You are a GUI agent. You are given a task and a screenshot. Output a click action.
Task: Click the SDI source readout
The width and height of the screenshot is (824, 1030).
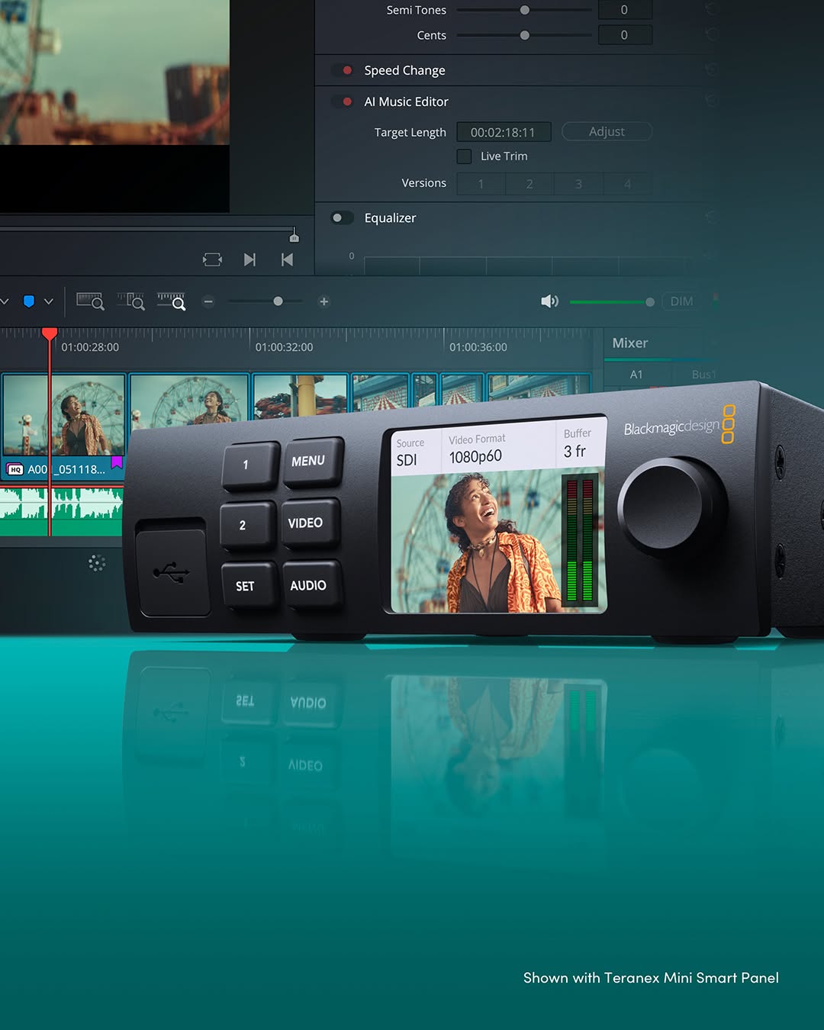(x=407, y=460)
